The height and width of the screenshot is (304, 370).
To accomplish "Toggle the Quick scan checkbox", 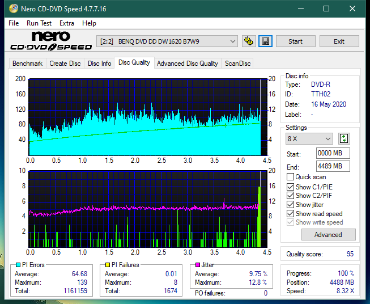I will pos(290,177).
